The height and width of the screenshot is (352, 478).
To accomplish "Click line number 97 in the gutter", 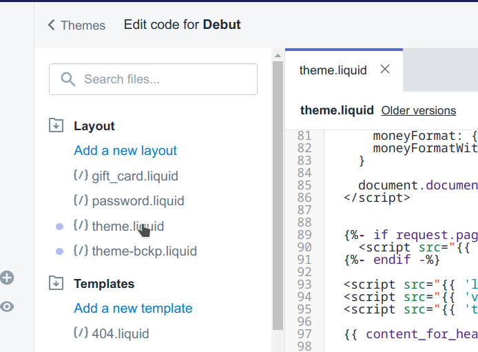I will pos(304,334).
